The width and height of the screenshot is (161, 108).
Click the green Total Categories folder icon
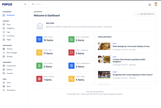click(72, 39)
